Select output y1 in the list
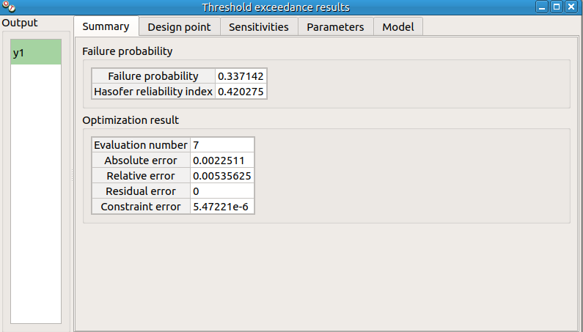This screenshot has width=583, height=332. (36, 53)
